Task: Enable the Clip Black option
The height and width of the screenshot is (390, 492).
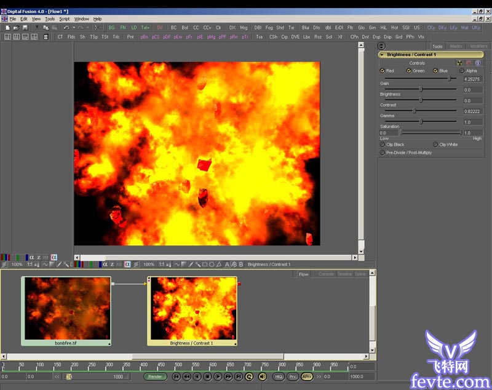Action: point(382,145)
